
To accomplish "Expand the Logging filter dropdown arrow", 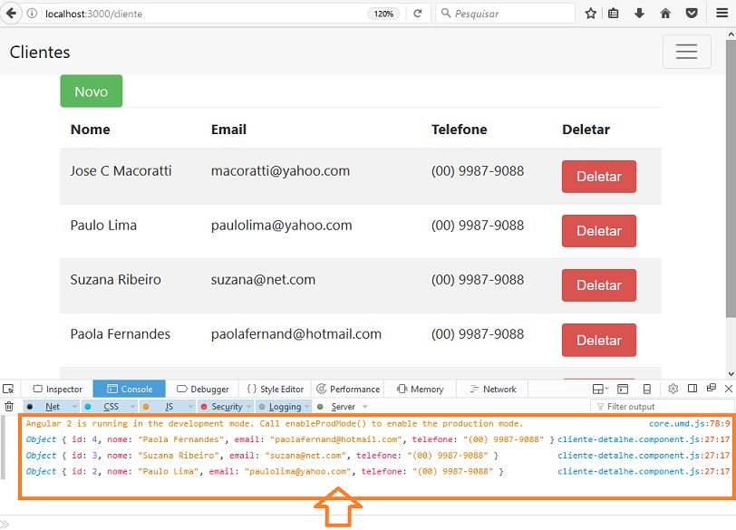I will coord(307,407).
